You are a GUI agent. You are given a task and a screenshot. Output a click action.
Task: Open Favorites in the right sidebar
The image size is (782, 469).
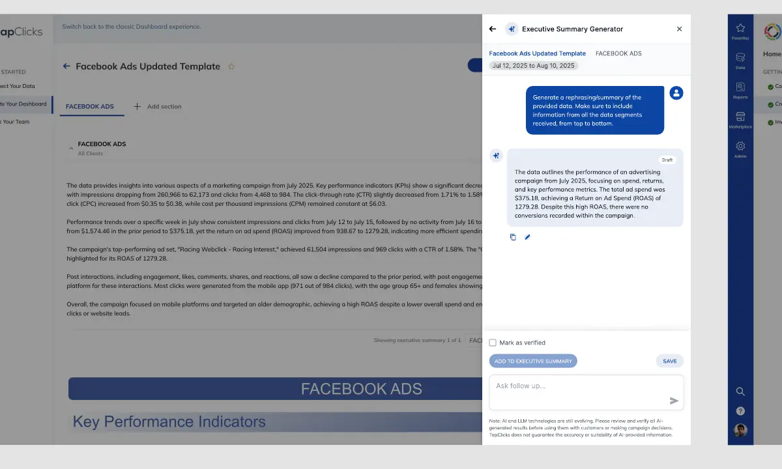740,31
